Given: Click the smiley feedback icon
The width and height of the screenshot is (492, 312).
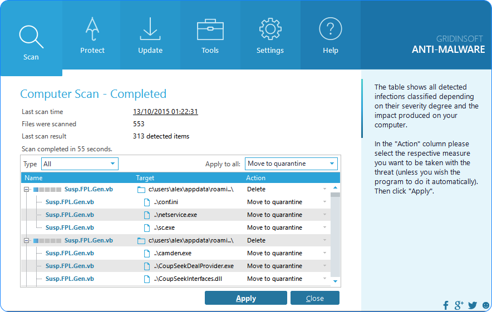Looking at the screenshot, I should tap(486, 305).
